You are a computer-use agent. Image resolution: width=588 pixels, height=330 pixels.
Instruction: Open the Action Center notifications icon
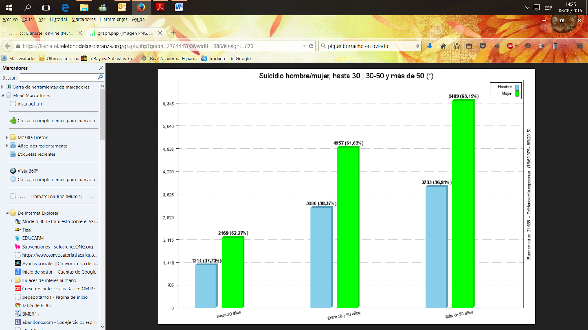point(537,7)
